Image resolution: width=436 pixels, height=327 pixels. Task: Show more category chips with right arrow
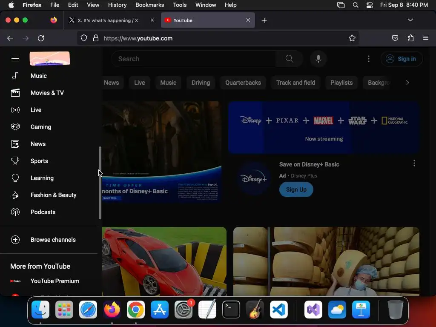coord(407,83)
